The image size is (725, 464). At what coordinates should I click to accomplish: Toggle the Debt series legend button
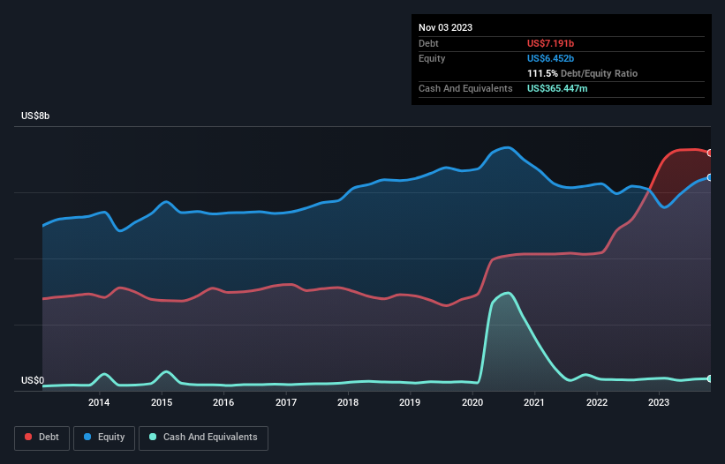coord(42,438)
